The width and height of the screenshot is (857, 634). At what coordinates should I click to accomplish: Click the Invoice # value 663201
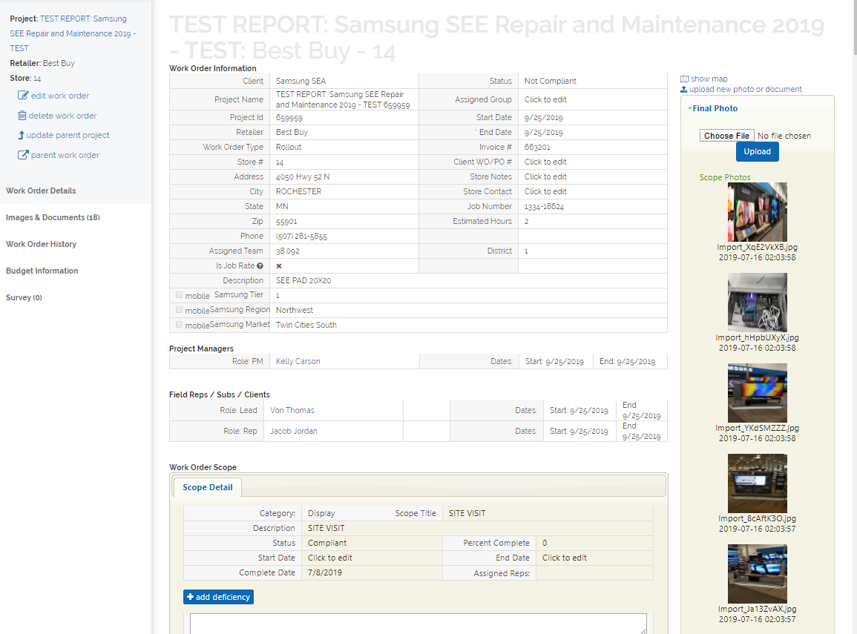click(537, 147)
